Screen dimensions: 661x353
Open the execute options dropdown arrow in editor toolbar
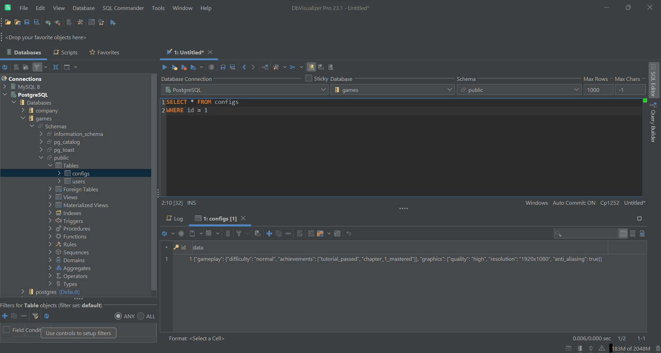pyautogui.click(x=202, y=67)
